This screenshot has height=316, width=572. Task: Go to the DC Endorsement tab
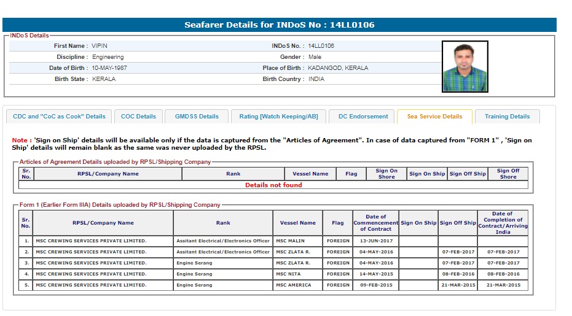(x=363, y=117)
